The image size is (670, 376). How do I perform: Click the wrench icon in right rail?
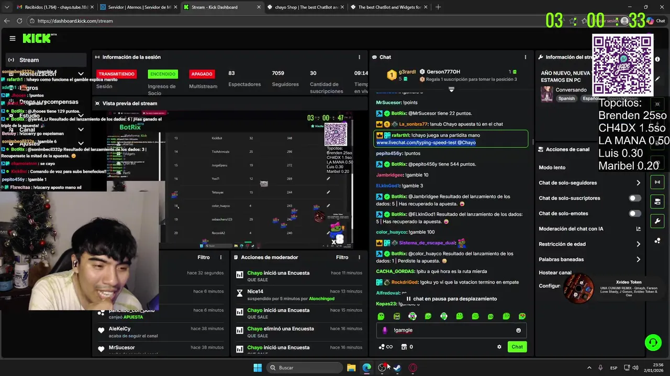pyautogui.click(x=657, y=221)
